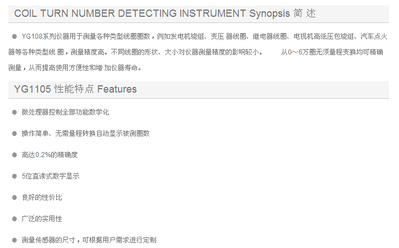Select the COIL TURN NUMBER DETECTING INSTRUMENT heading
The height and width of the screenshot is (248, 399).
(x=129, y=13)
